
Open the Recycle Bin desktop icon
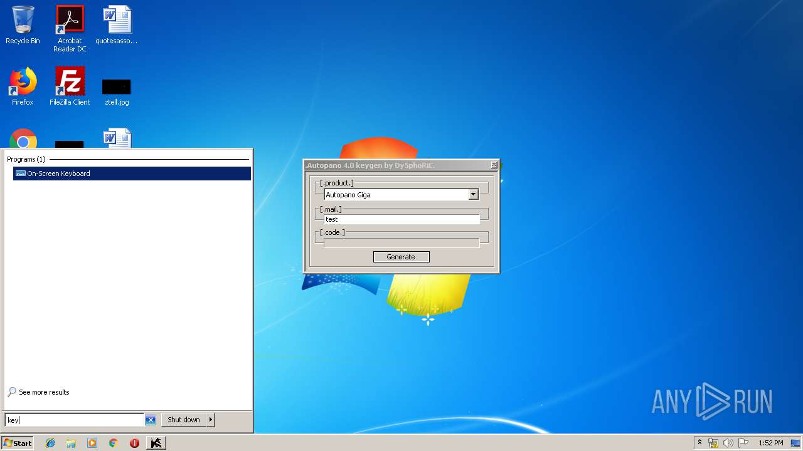(23, 25)
